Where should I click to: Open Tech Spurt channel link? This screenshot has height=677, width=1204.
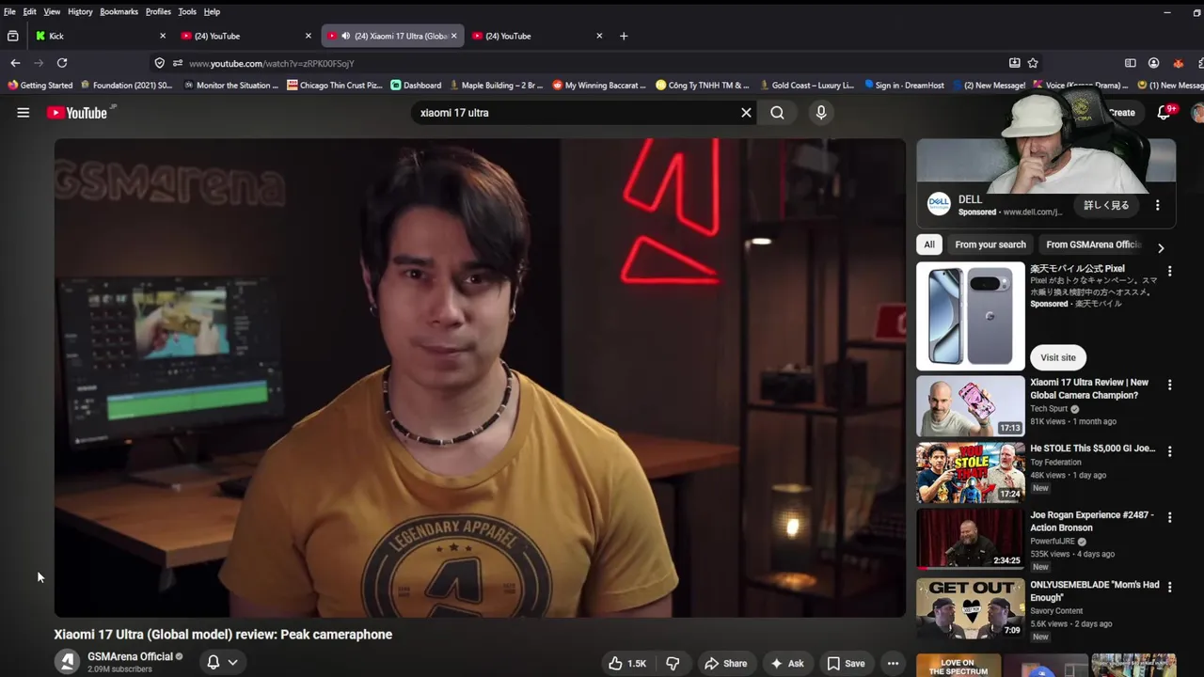(1049, 409)
